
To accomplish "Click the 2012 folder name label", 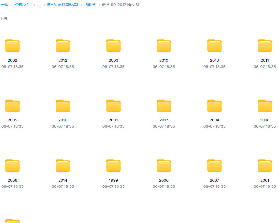I will coord(63,60).
